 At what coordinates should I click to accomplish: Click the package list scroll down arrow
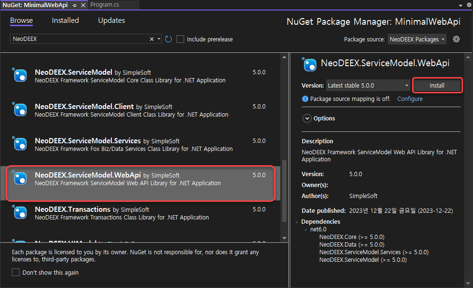coord(284,238)
